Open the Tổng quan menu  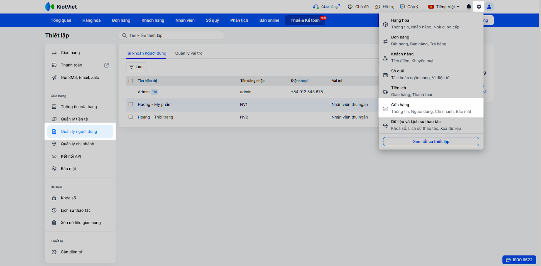tap(61, 20)
